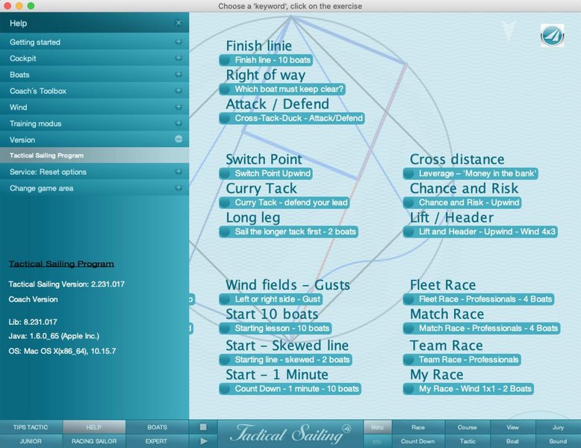The width and height of the screenshot is (581, 448).
Task: Select the Menu toolbar button
Action: click(x=377, y=427)
